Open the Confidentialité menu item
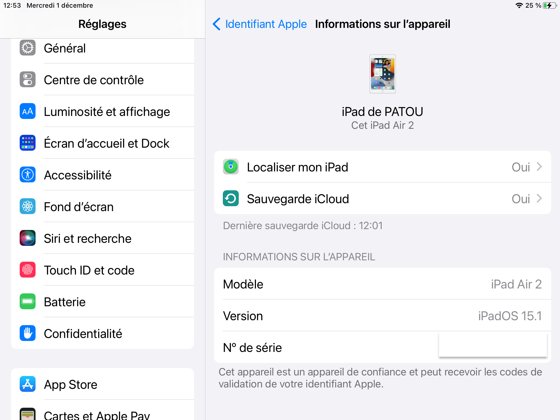560x420 pixels. (83, 334)
